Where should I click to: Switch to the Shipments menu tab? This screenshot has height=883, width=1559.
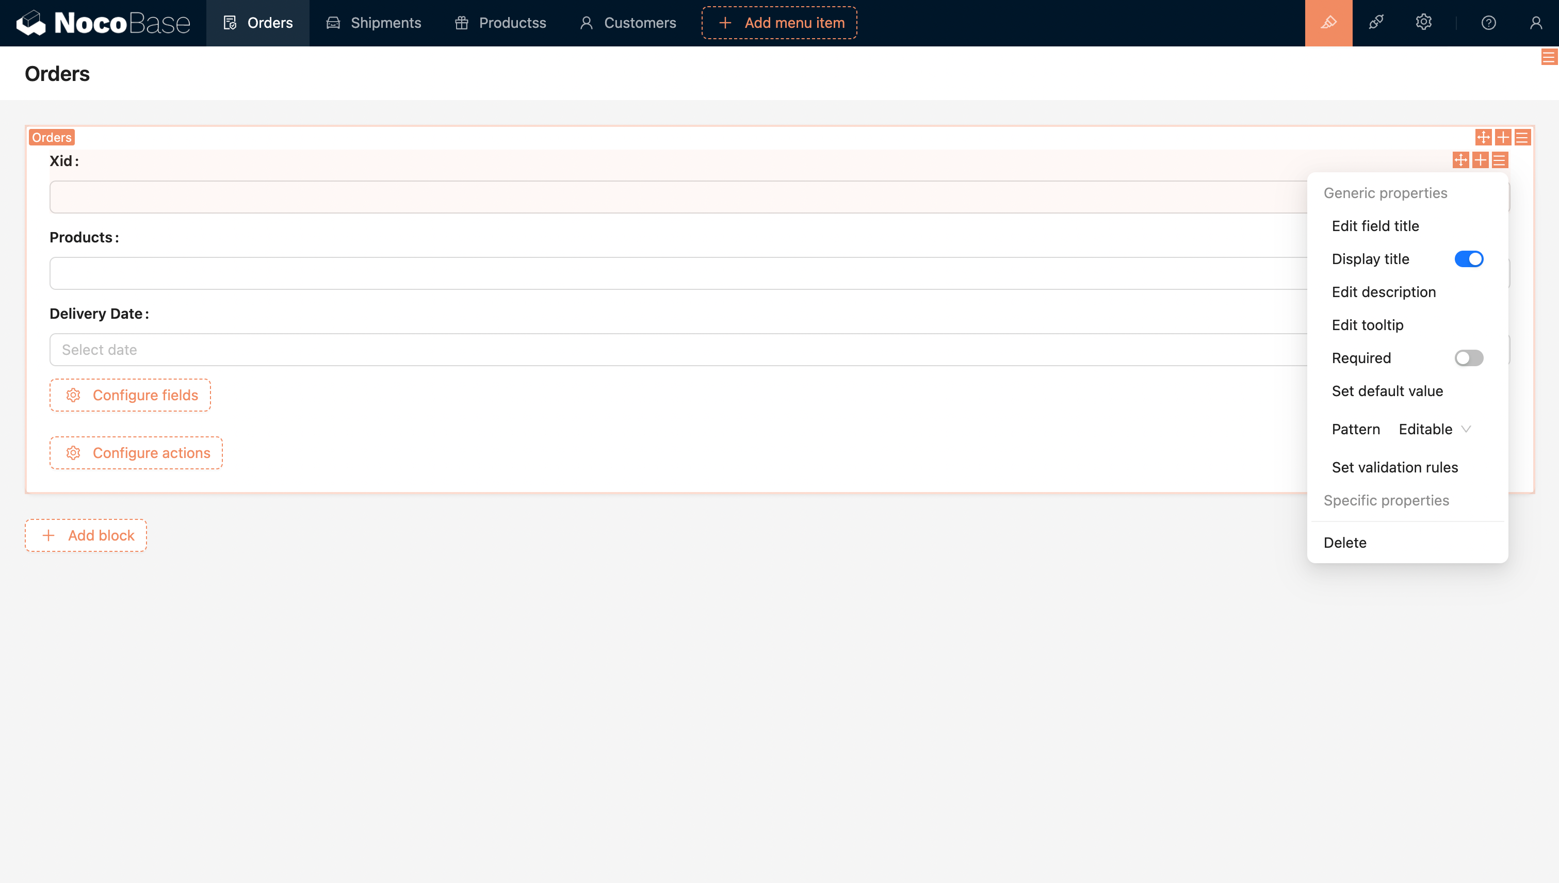(x=373, y=23)
